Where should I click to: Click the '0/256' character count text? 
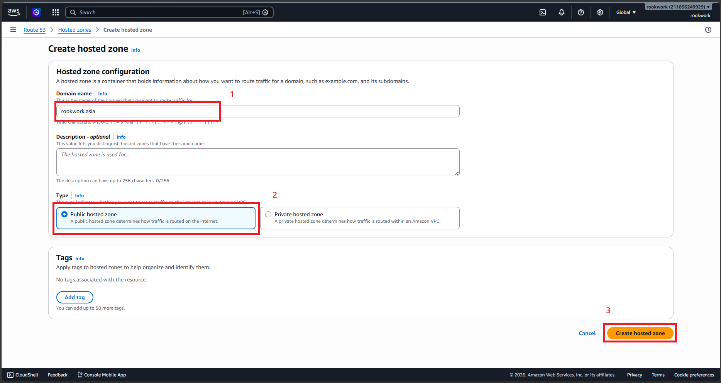pyautogui.click(x=162, y=181)
